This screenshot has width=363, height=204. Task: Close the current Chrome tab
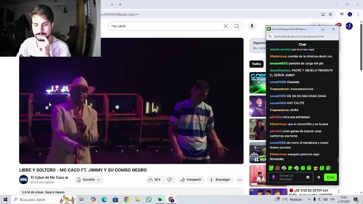coord(112,5)
